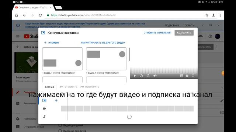This screenshot has height=132, width=236.
Task: Click the 'ПОВТОРИТЬ' redo button
Action: point(90,87)
